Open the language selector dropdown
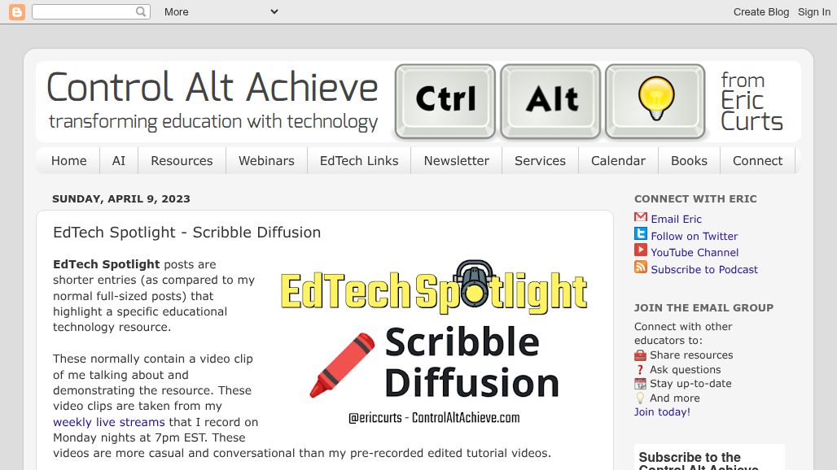The height and width of the screenshot is (470, 837). click(275, 11)
